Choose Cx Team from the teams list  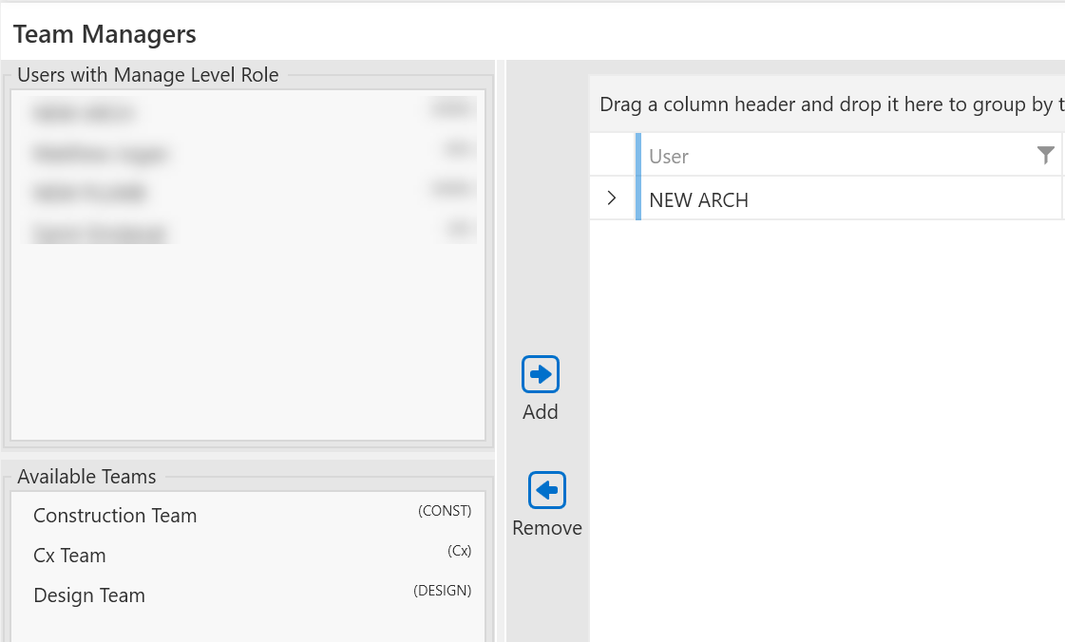point(69,556)
